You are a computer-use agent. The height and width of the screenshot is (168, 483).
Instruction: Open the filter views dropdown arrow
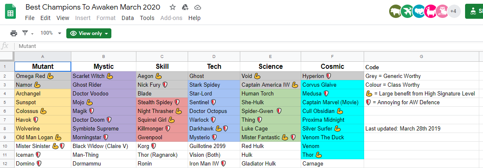coord(33,33)
